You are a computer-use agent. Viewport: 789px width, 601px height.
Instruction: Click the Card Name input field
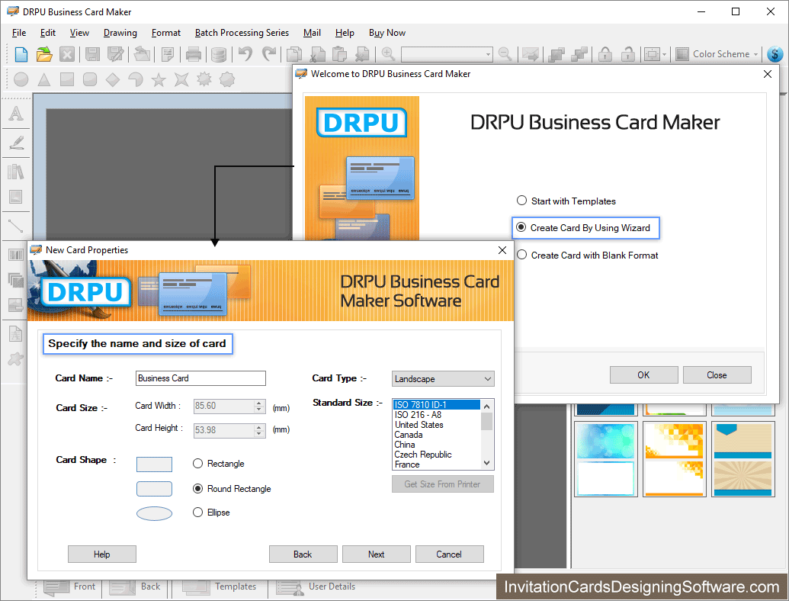click(x=200, y=378)
